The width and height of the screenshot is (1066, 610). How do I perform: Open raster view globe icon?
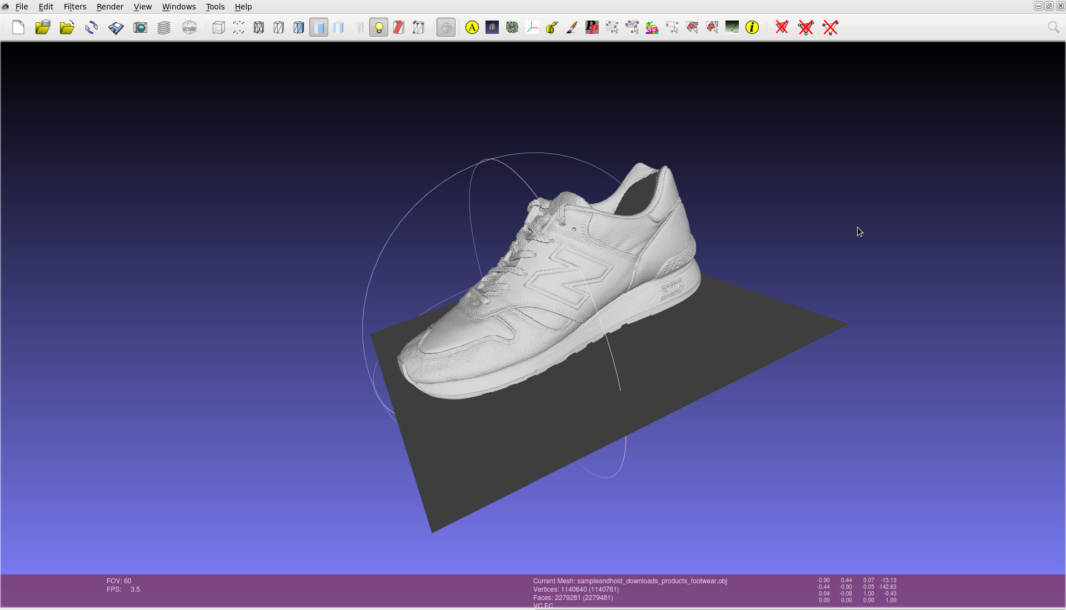(189, 27)
